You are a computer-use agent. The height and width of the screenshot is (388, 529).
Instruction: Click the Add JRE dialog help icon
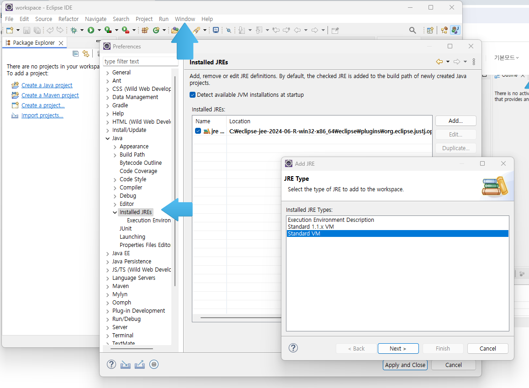[294, 348]
